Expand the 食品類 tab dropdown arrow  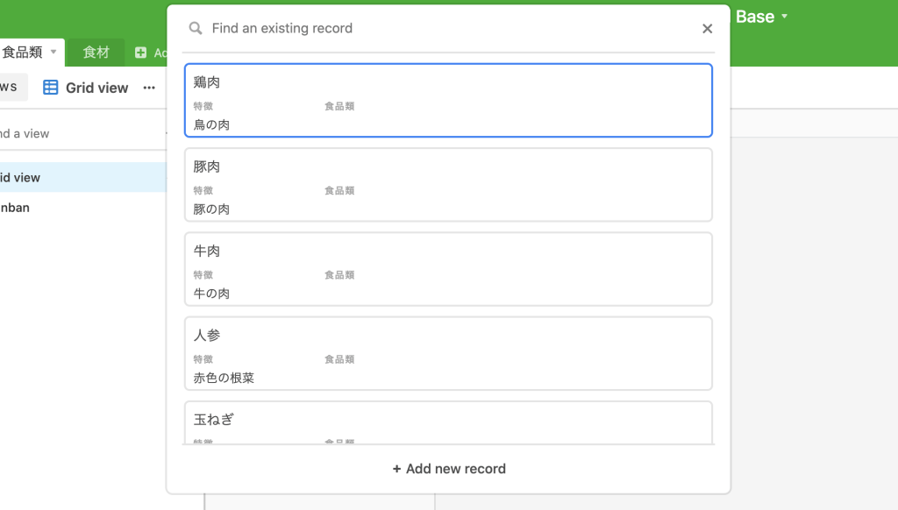(x=53, y=53)
